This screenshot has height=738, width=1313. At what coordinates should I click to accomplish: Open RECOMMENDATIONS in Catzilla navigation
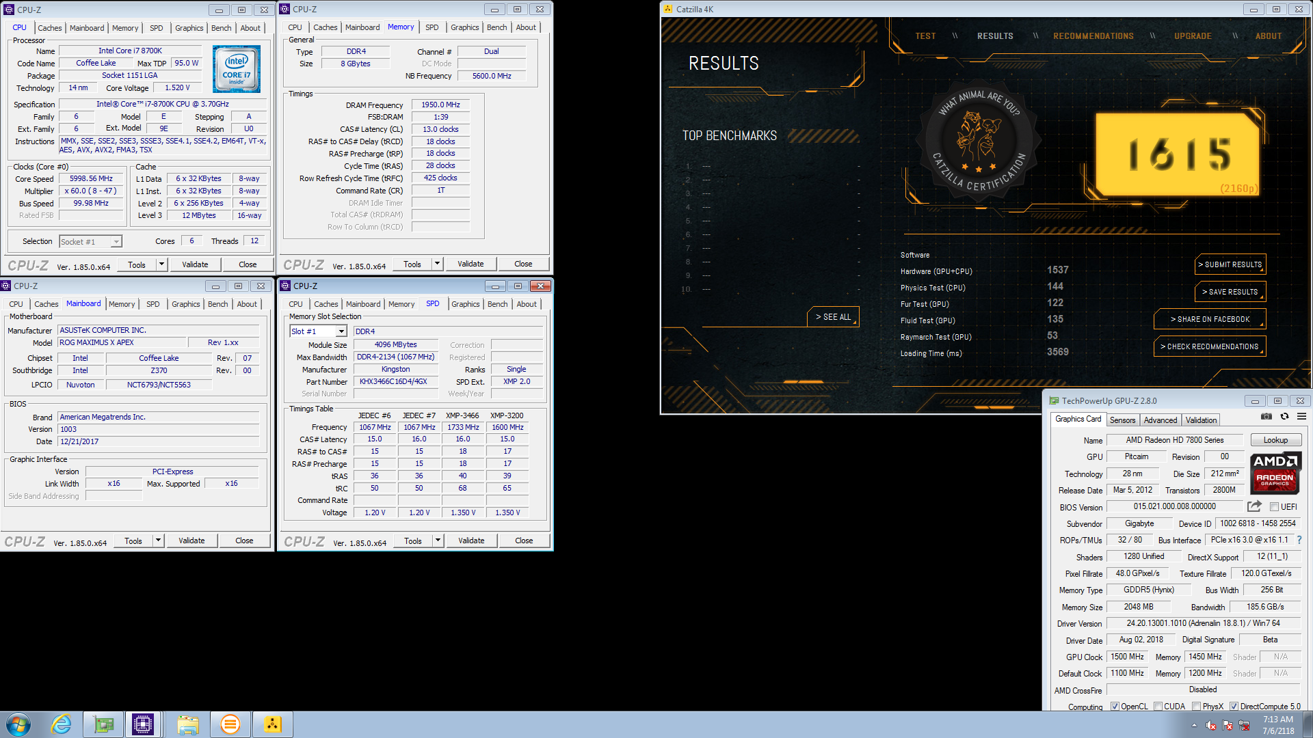1093,36
